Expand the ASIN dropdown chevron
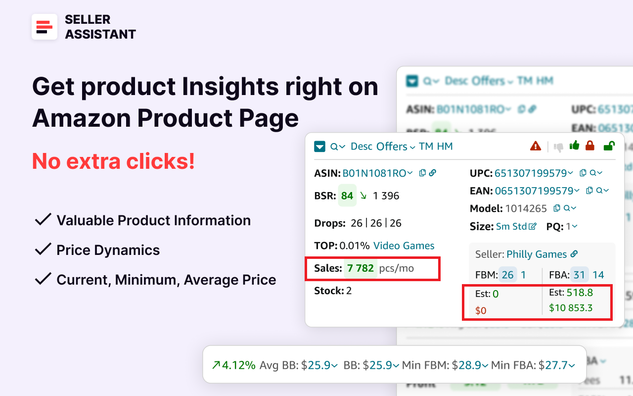This screenshot has width=633, height=396. pos(410,173)
